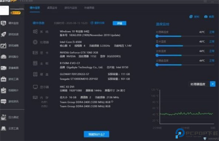Click the "3.33GHz" current frequency value
Screen dimensions: 219x141
105,46
